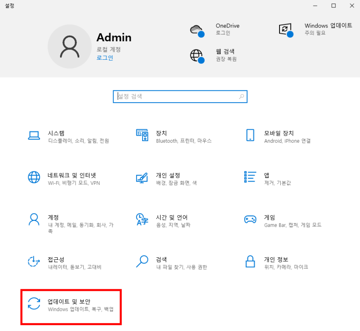The width and height of the screenshot is (360, 331).
Task: Click the 웹 검색 globe icon
Action: 197,56
